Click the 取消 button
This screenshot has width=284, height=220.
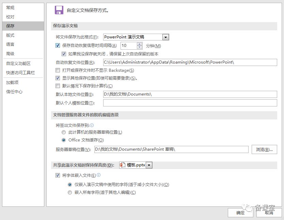coord(269,213)
